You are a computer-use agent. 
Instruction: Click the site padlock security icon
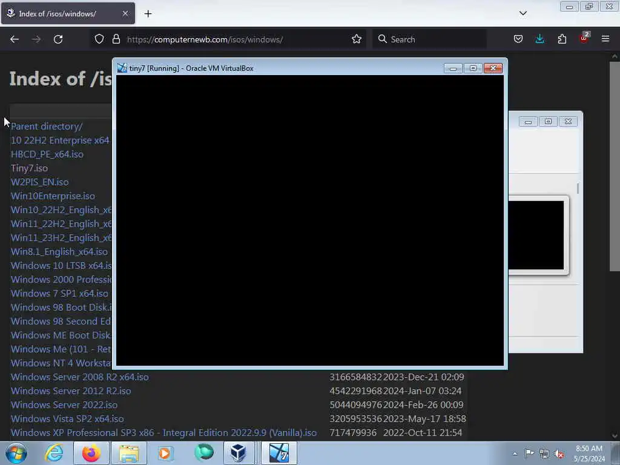[x=116, y=39]
